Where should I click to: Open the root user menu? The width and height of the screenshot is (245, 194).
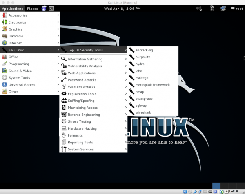coord(237,9)
